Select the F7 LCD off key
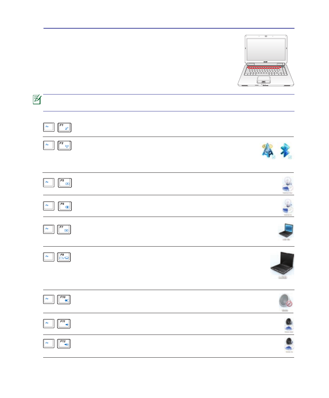 click(64, 229)
